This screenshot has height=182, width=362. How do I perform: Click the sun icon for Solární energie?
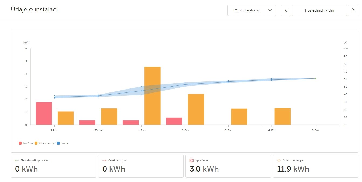[279, 160]
